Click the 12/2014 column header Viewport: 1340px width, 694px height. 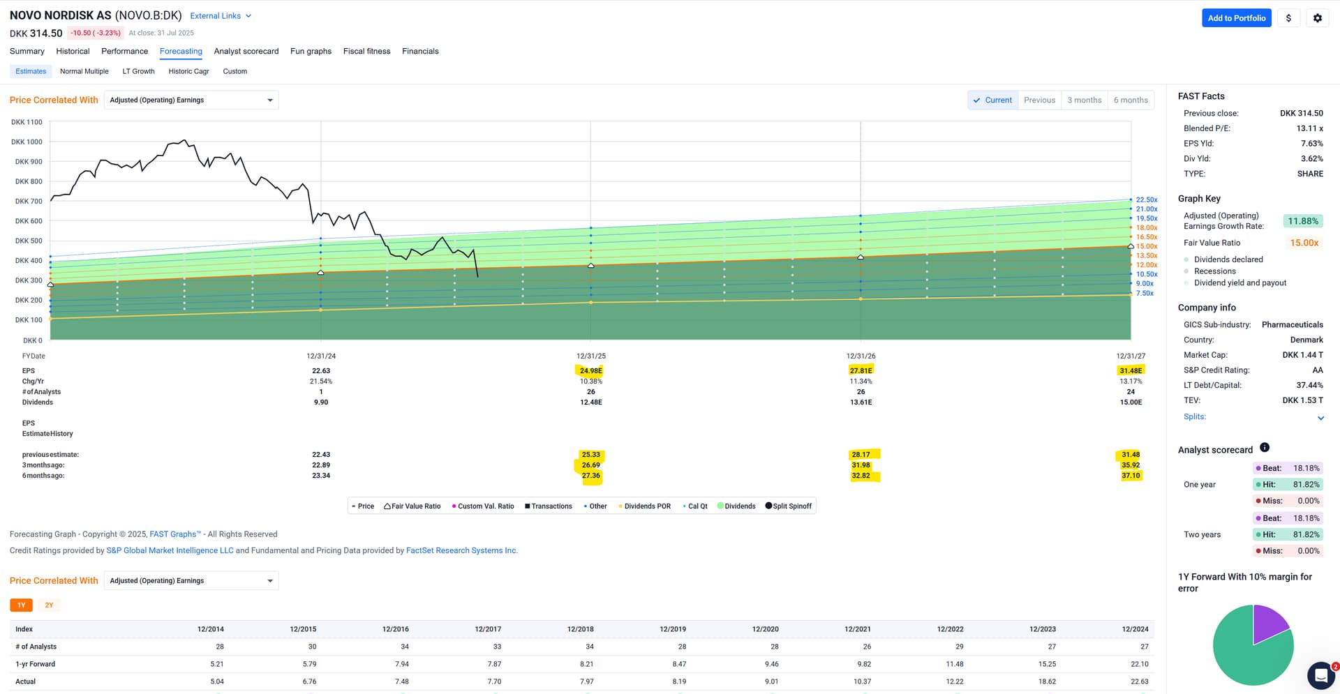click(x=210, y=629)
